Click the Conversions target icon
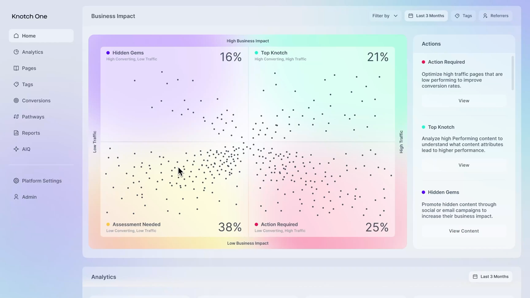Image resolution: width=530 pixels, height=298 pixels. point(16,101)
